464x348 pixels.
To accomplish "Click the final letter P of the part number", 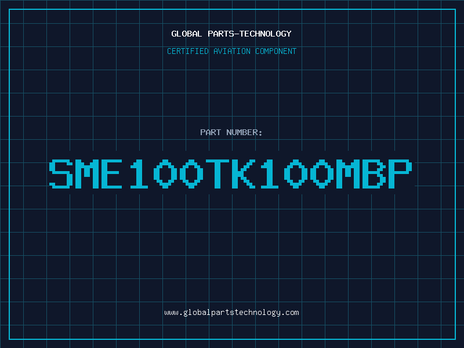I will pyautogui.click(x=400, y=174).
